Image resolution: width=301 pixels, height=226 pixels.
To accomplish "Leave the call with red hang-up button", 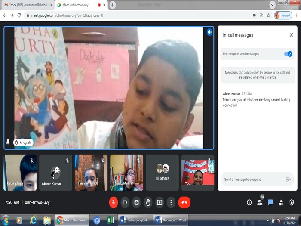I will 184,202.
